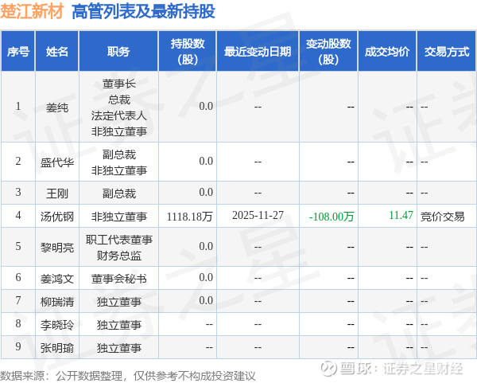Click the average price 11.47
The image size is (477, 383).
[x=401, y=215]
